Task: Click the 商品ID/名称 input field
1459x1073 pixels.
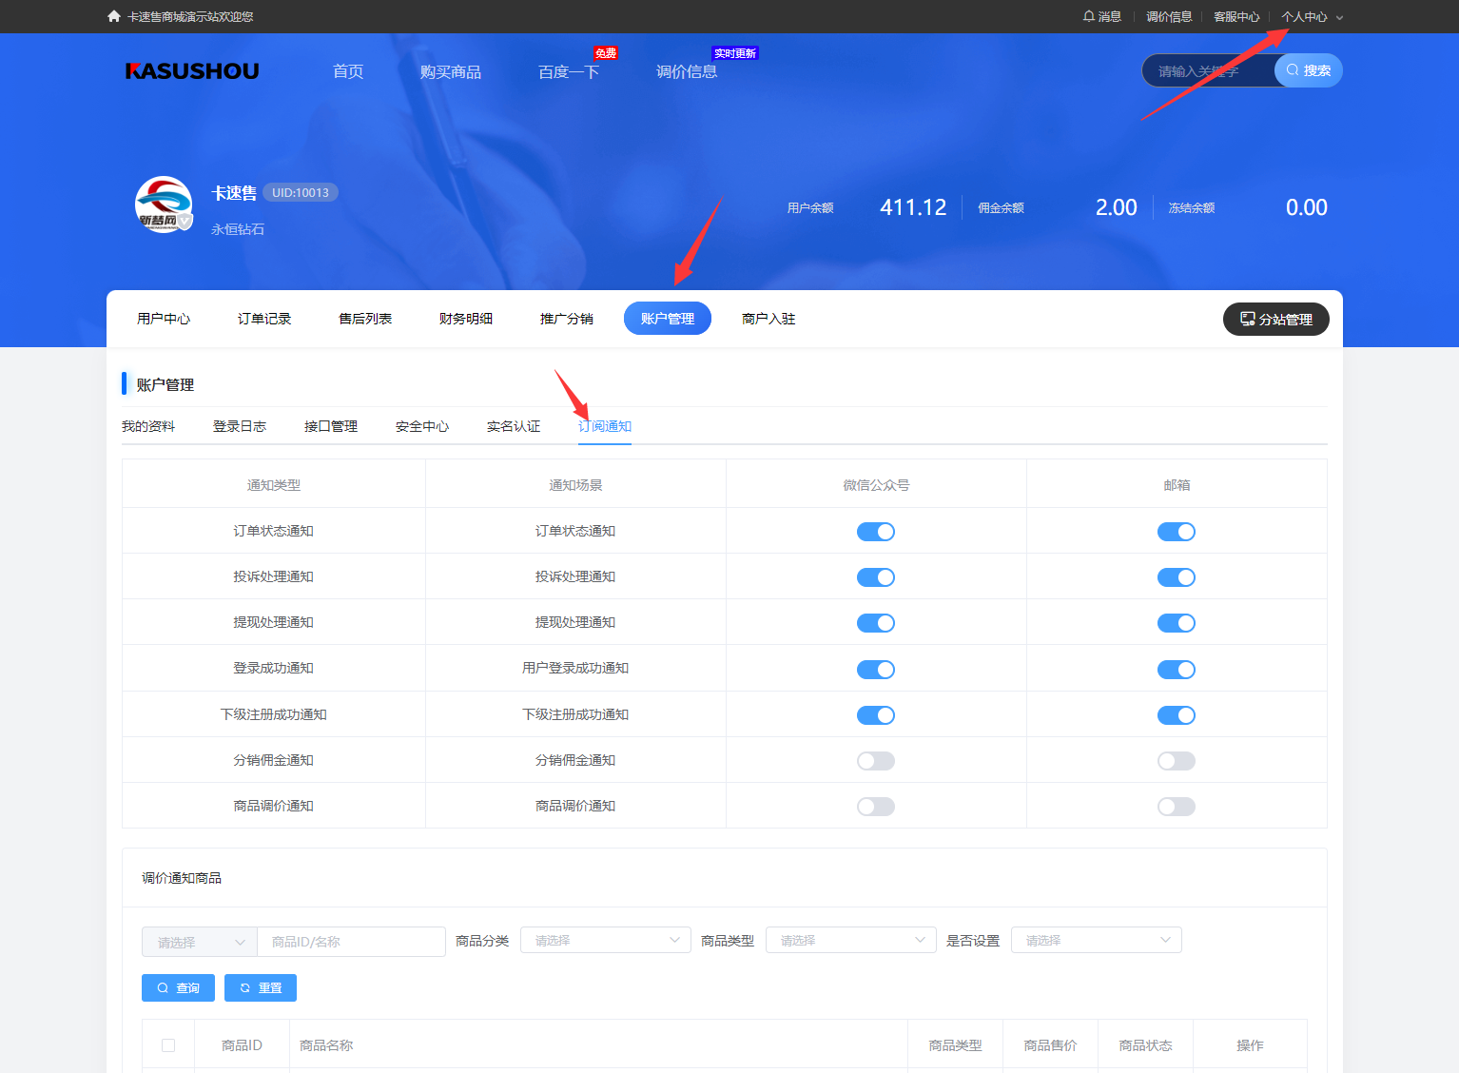Action: (x=351, y=942)
